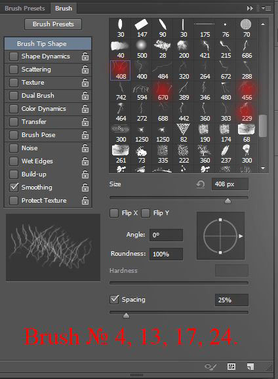Select the 73 splatter brush tip
Image resolution: width=278 pixels, height=379 pixels.
tap(142, 155)
